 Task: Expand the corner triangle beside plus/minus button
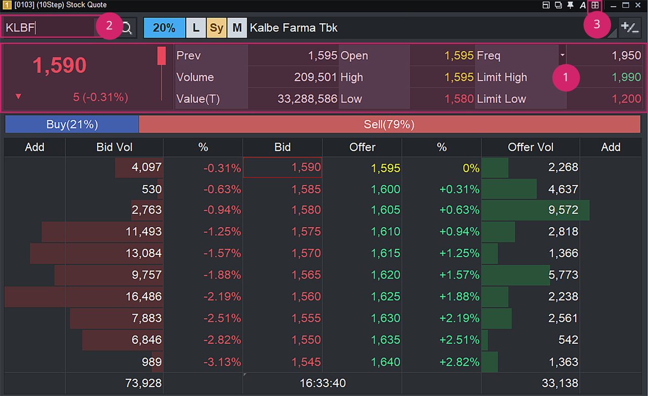[x=613, y=34]
